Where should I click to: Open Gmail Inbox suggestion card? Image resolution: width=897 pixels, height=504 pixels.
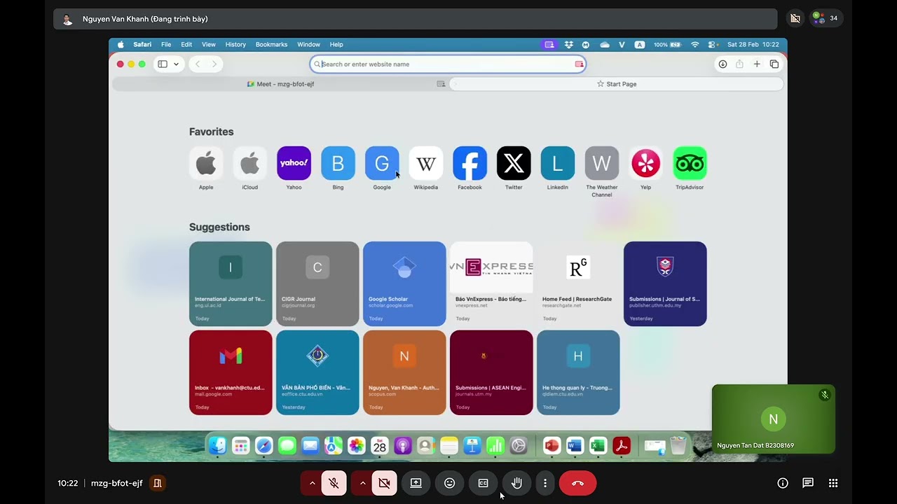coord(231,372)
